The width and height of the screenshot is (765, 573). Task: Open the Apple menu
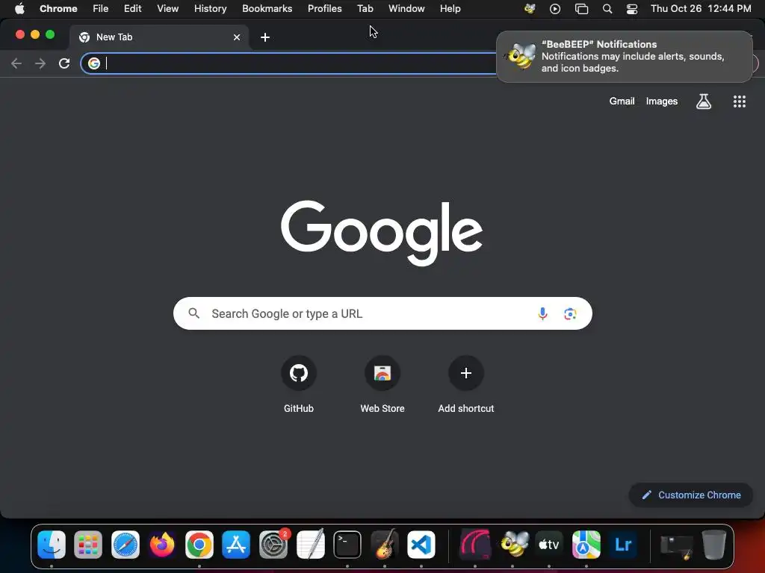[19, 9]
